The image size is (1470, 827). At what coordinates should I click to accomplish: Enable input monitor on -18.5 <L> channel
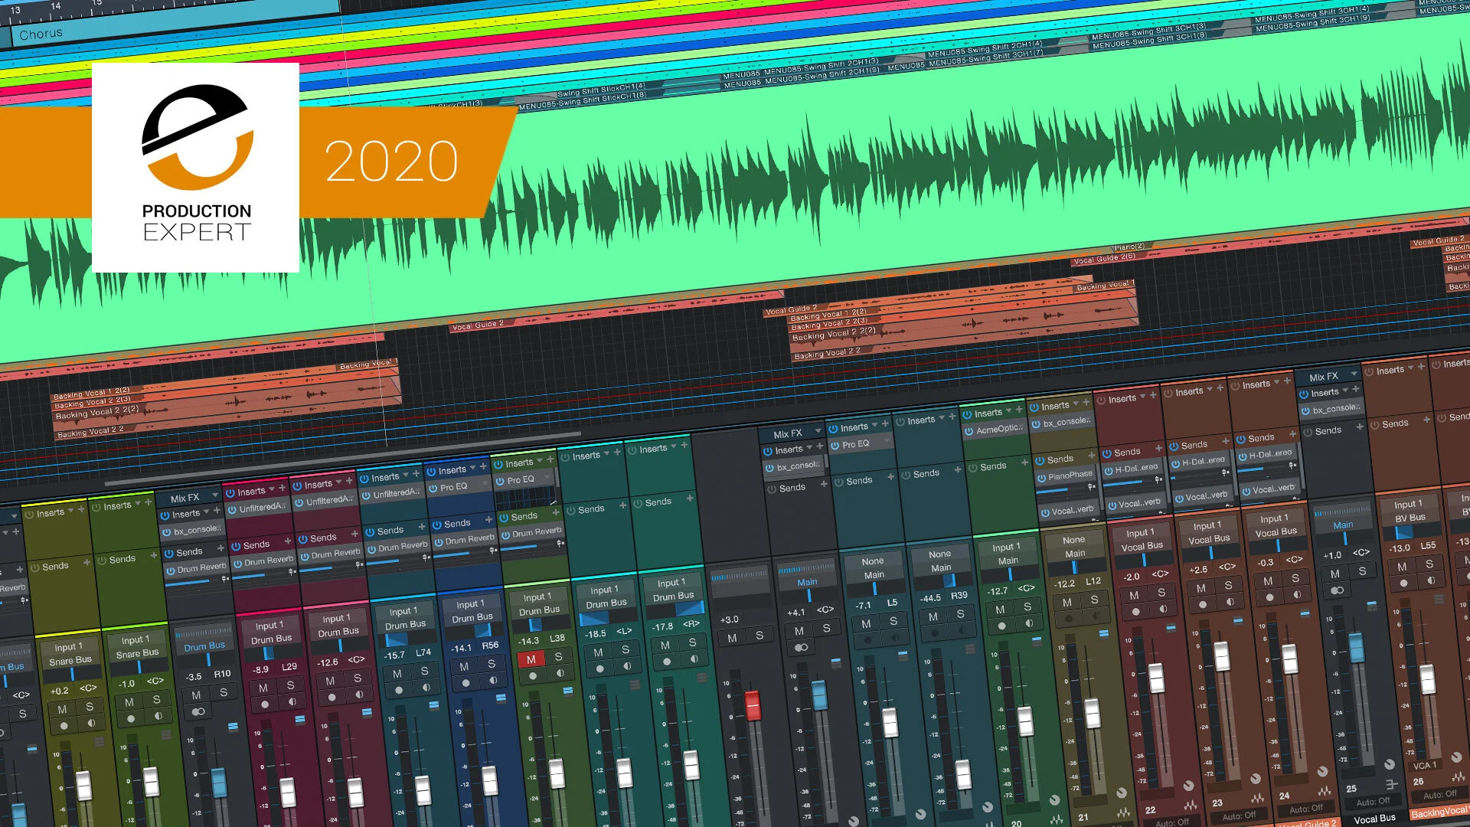pyautogui.click(x=627, y=666)
